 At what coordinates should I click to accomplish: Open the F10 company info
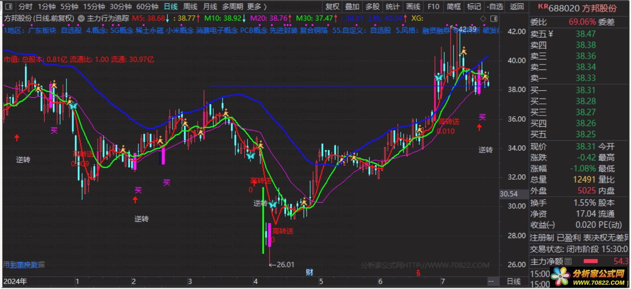[x=433, y=7]
